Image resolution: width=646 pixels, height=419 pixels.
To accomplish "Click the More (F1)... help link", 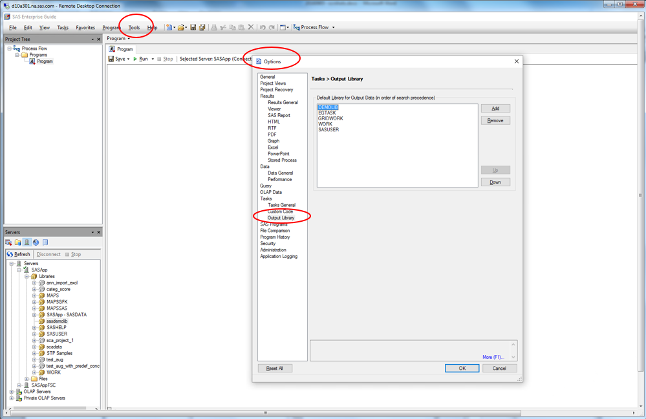I will click(x=493, y=357).
